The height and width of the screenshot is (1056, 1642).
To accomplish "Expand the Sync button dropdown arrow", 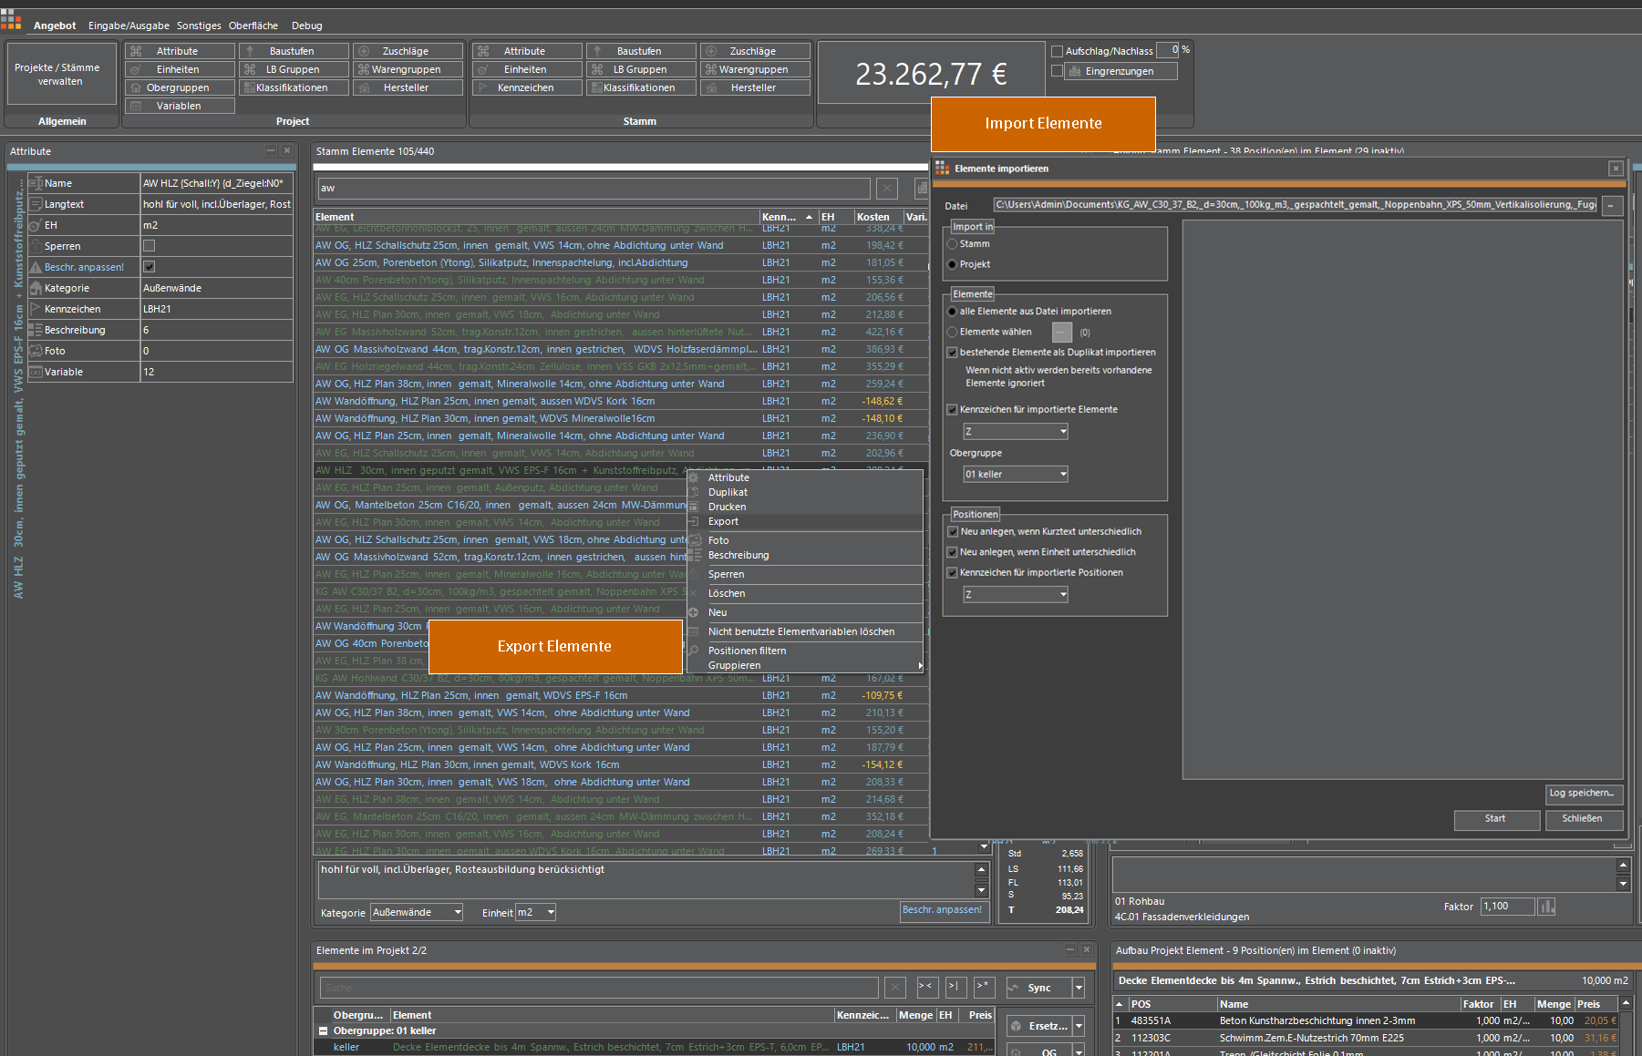I will click(1078, 987).
